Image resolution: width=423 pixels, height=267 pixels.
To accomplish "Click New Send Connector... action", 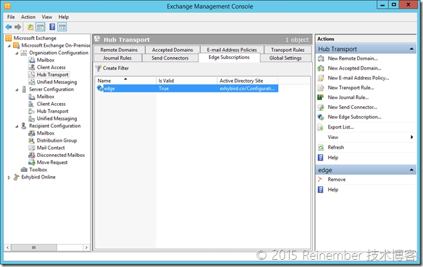I will click(x=352, y=107).
